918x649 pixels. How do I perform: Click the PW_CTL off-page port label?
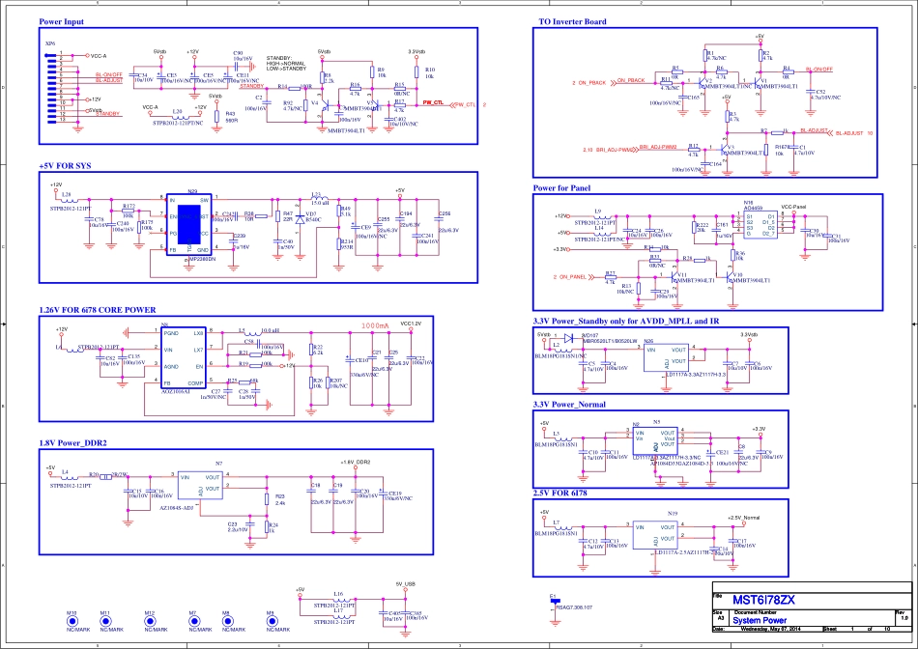[x=433, y=102]
